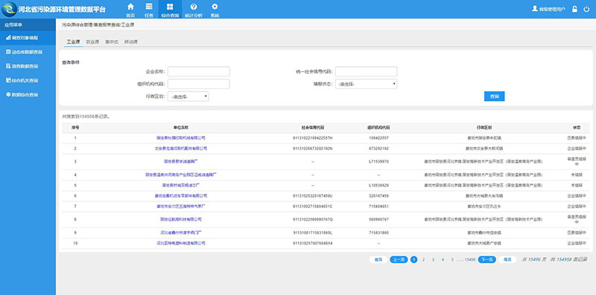This screenshot has height=295, width=596.
Task: Click the 下一页 next page button
Action: click(487, 260)
